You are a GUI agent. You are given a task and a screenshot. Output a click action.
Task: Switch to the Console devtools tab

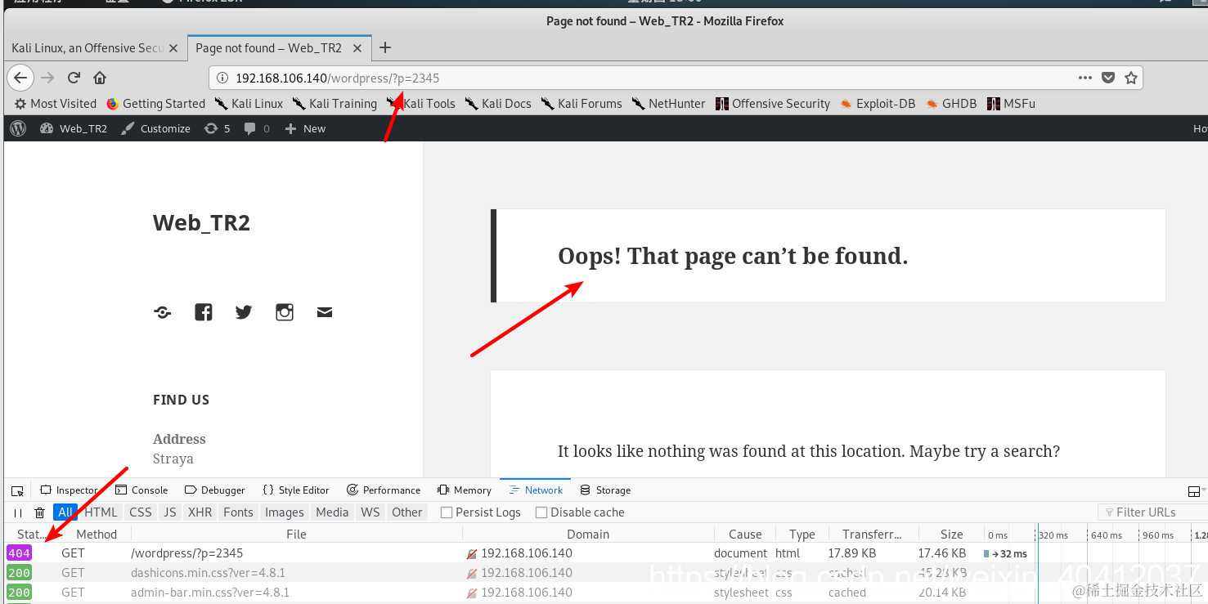click(x=141, y=490)
